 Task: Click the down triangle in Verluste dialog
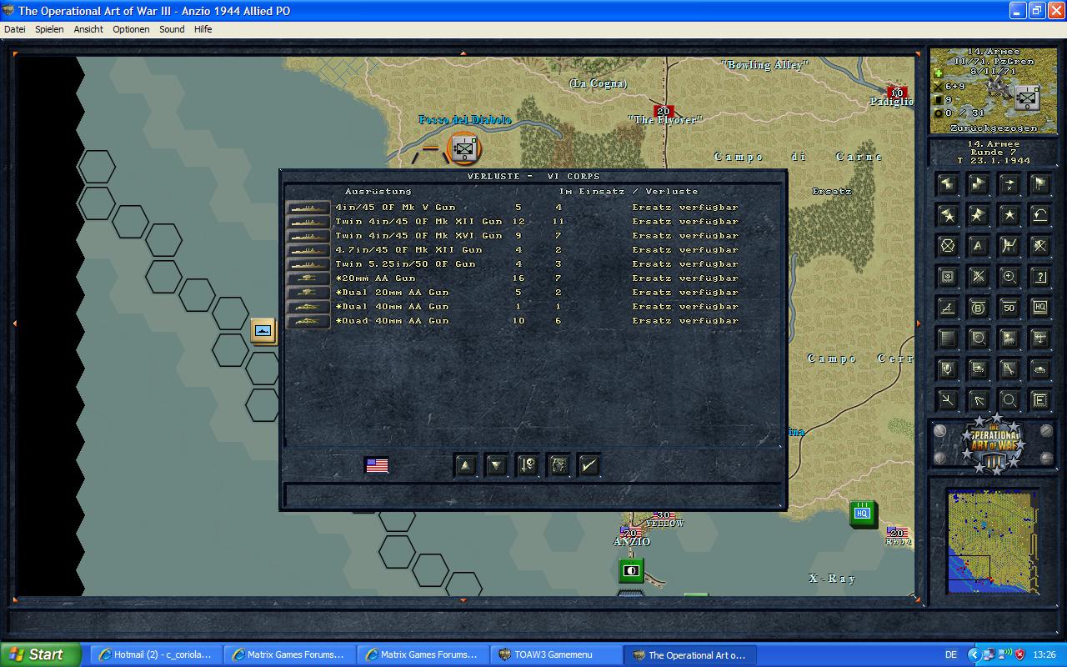(496, 465)
